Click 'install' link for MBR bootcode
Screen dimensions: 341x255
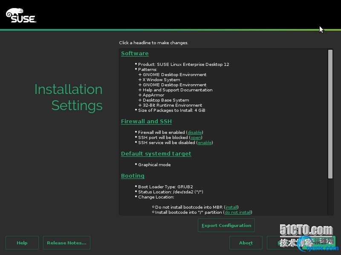coord(231,207)
